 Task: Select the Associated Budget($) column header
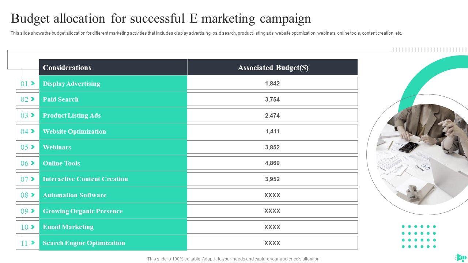273,68
